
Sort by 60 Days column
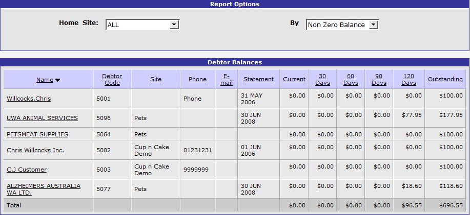351,79
